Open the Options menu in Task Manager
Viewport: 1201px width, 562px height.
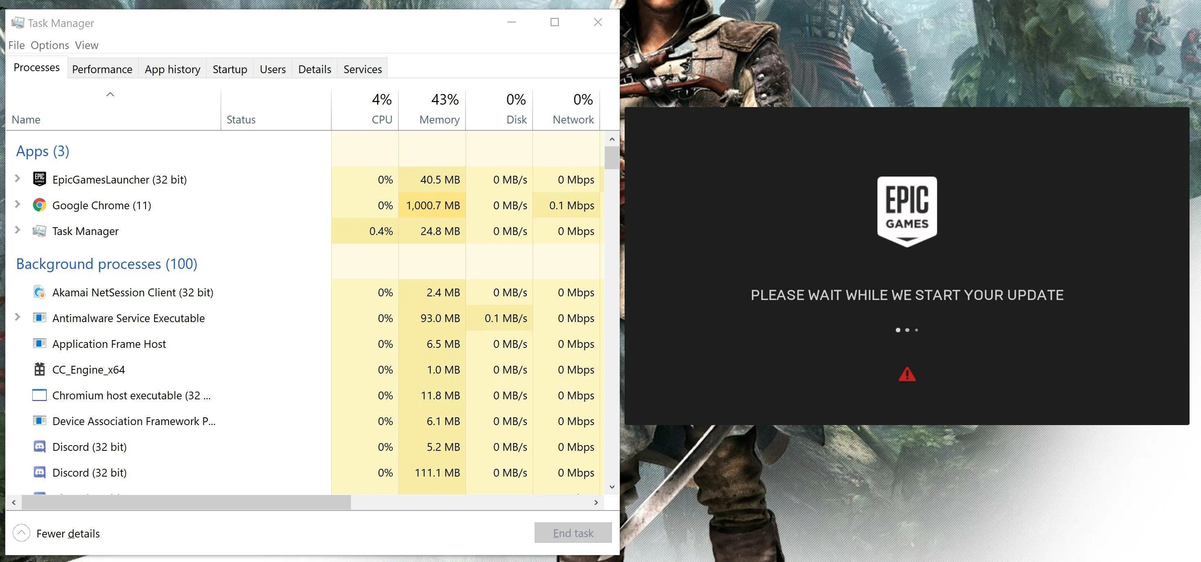click(x=49, y=45)
